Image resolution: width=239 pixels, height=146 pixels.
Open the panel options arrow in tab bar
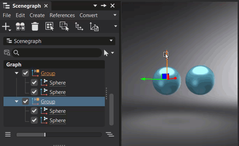click(x=95, y=6)
